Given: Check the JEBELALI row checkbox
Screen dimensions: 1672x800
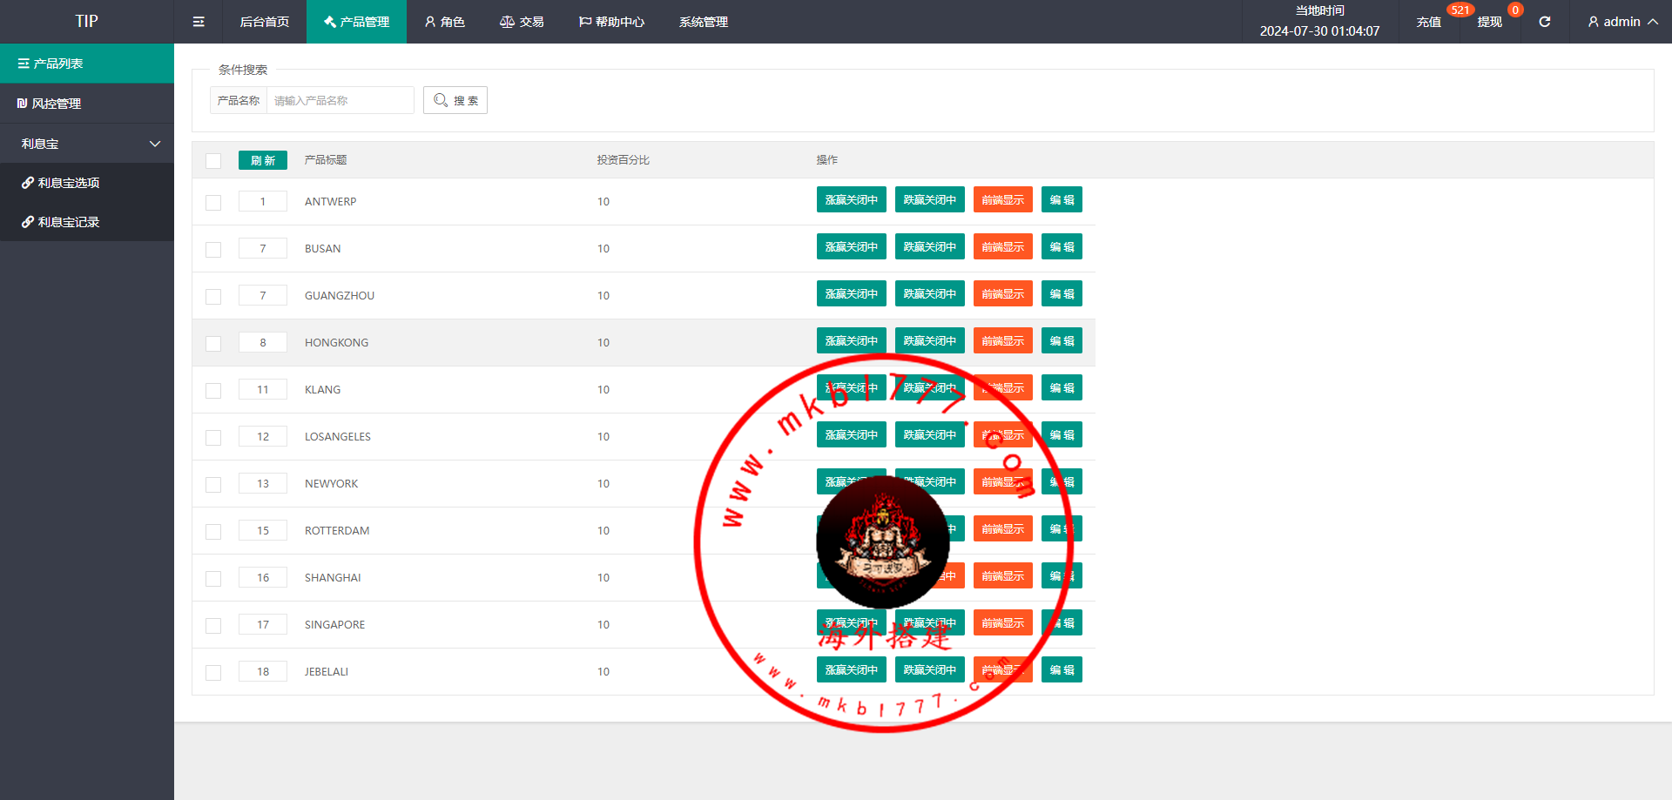Looking at the screenshot, I should point(213,673).
